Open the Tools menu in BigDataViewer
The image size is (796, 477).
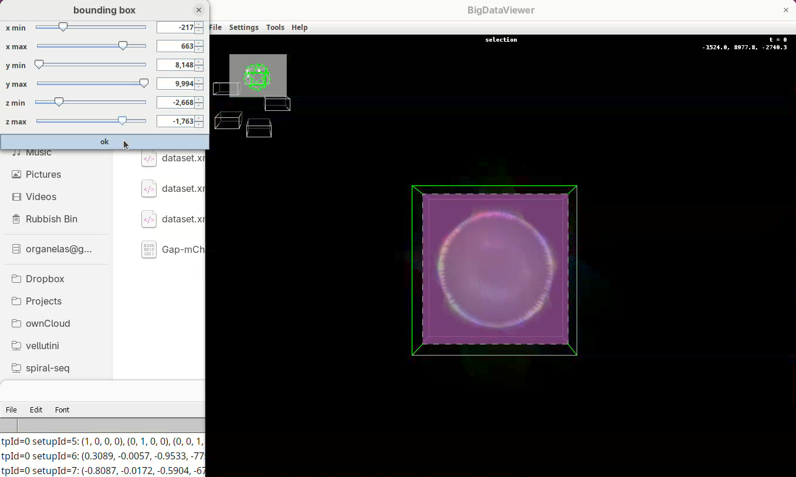pyautogui.click(x=275, y=28)
